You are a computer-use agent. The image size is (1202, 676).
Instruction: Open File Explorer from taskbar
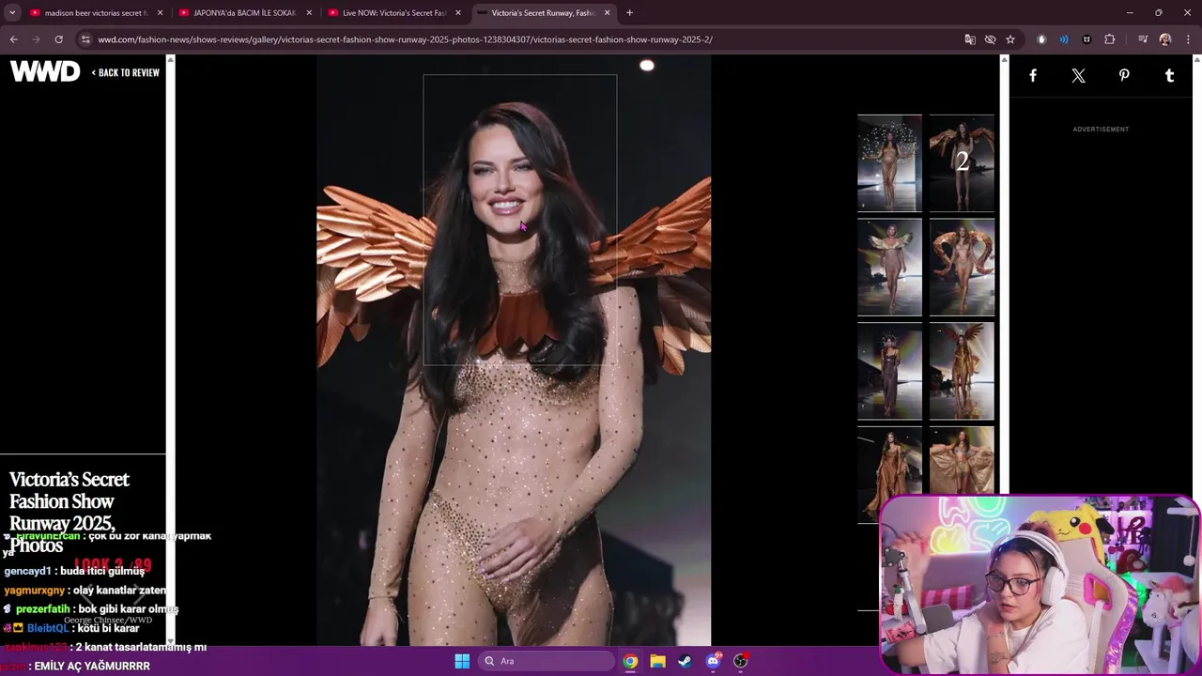657,661
